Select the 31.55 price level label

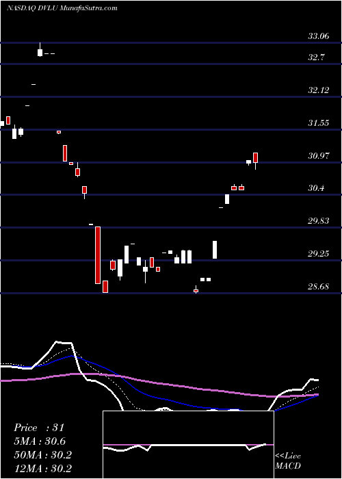tap(319, 122)
